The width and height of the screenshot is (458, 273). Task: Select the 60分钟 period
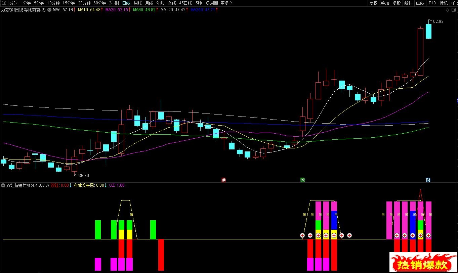(100, 3)
